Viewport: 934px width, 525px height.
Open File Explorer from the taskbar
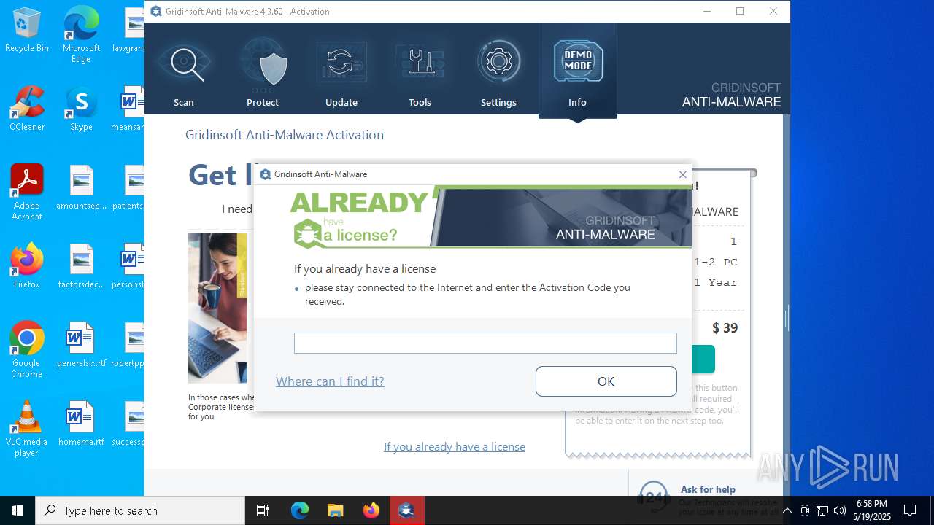click(335, 510)
